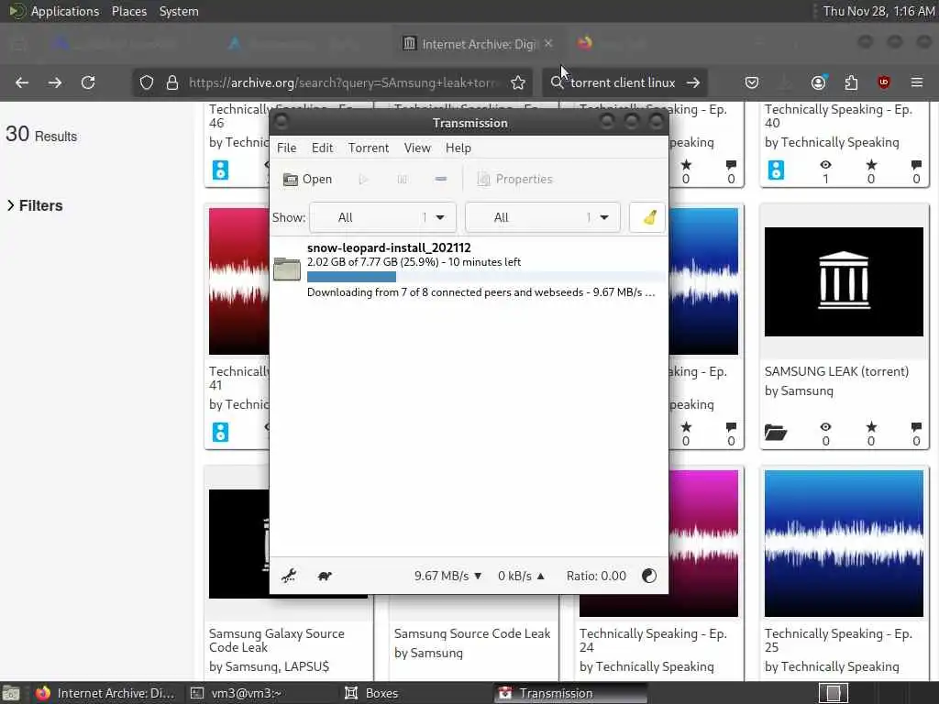Open the View menu in Transmission
This screenshot has height=704, width=939.
pyautogui.click(x=417, y=148)
